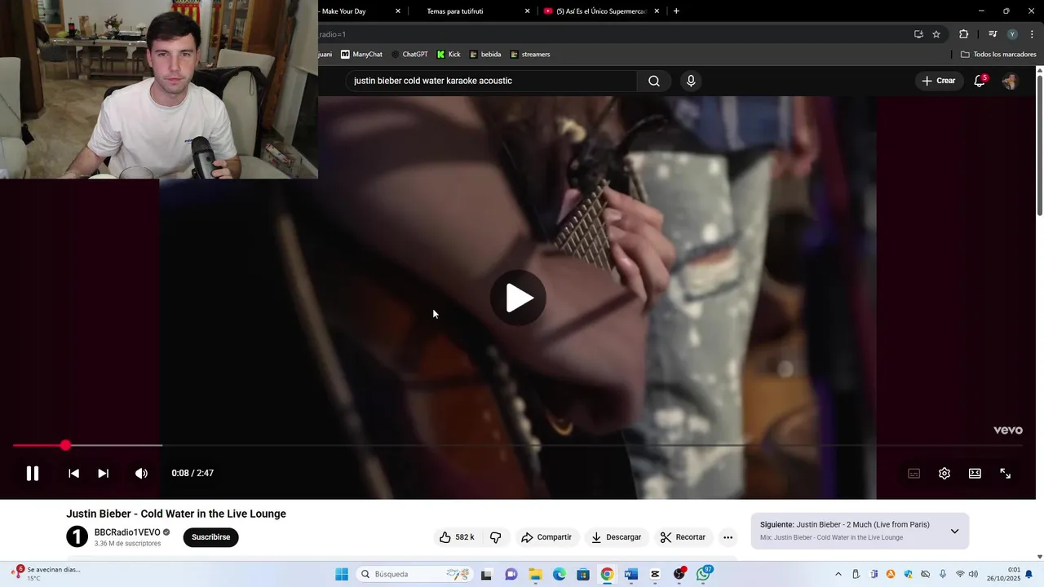Open the Crear menu
The width and height of the screenshot is (1044, 587).
pyautogui.click(x=938, y=81)
